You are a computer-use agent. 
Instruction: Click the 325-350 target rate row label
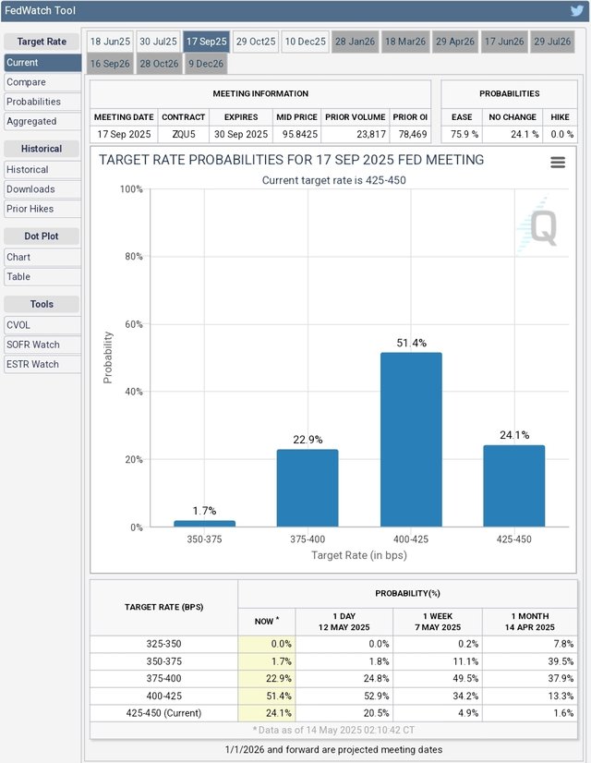coord(164,644)
